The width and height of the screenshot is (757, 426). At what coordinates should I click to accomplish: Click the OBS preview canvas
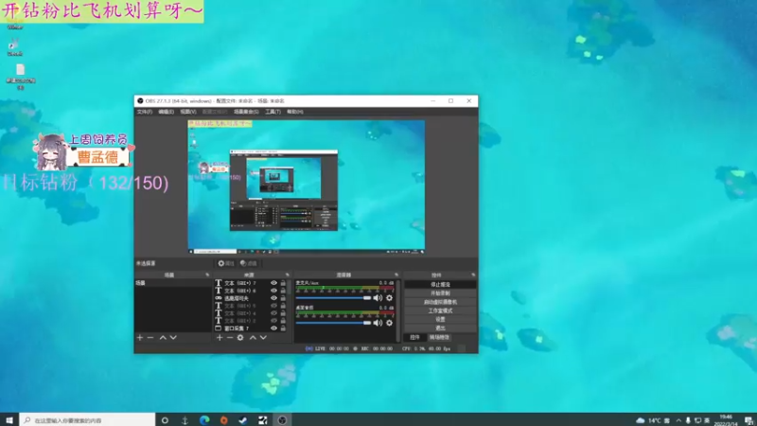(x=306, y=186)
